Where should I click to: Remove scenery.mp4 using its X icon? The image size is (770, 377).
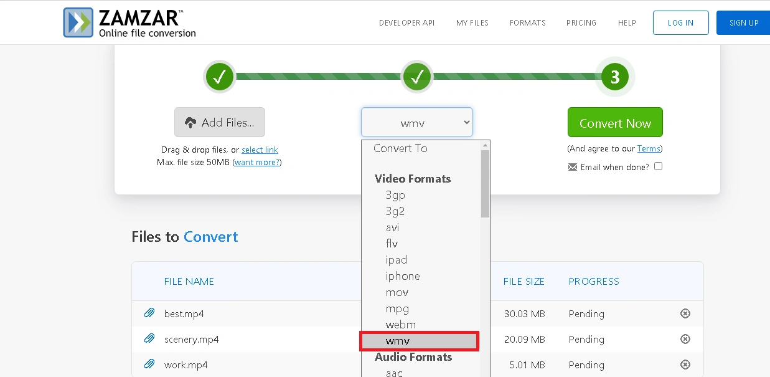point(685,339)
